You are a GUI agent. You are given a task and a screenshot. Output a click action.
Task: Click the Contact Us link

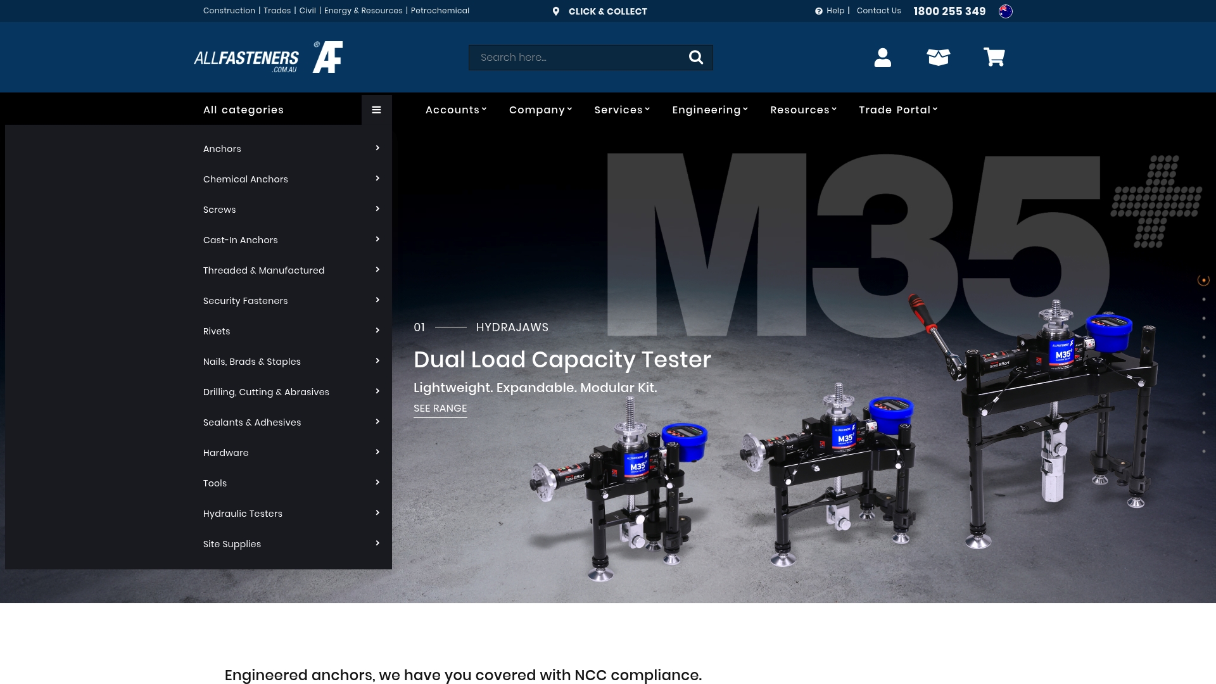(x=878, y=11)
